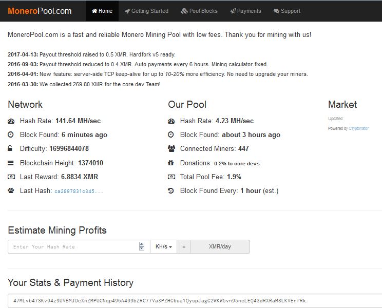Open the KH/s unit dropdown
Screen dimensions: 382x308
coord(163,246)
